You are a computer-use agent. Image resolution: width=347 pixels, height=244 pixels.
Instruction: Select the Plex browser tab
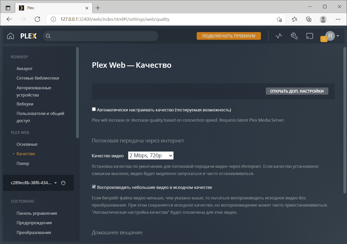pyautogui.click(x=54, y=8)
